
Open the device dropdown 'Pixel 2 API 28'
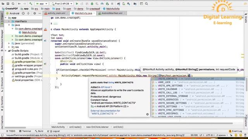point(62,3)
